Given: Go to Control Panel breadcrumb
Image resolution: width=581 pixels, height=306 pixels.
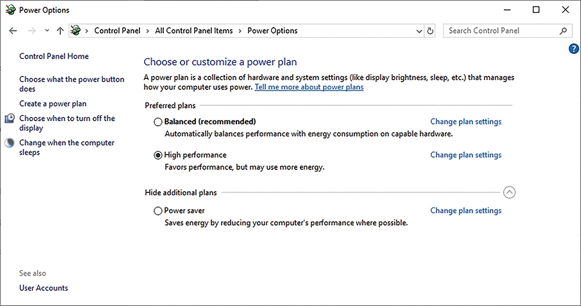Looking at the screenshot, I should tap(117, 31).
